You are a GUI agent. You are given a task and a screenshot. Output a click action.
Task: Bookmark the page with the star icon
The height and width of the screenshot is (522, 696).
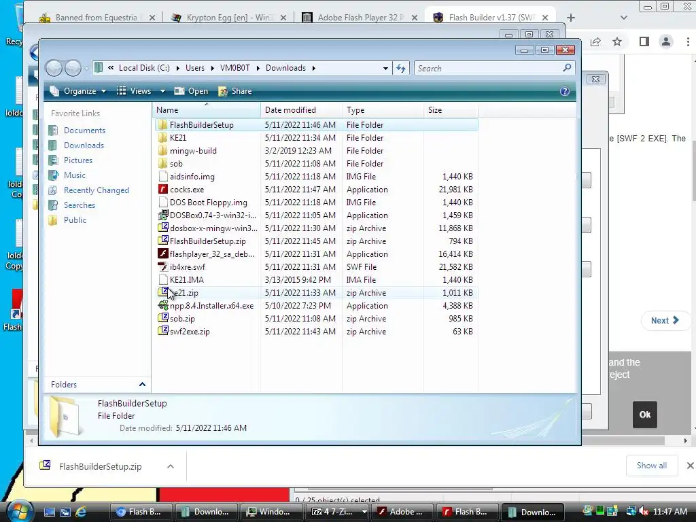click(x=617, y=41)
